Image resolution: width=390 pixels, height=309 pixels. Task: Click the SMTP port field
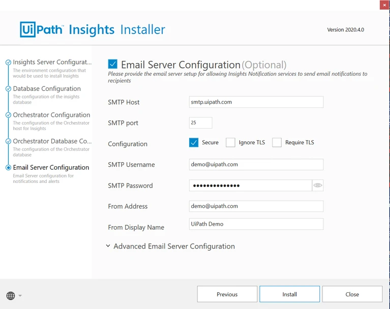[x=200, y=123]
